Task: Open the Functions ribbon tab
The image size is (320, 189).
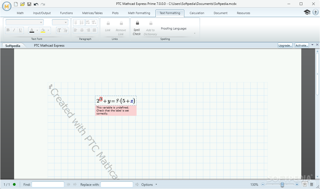Action: (x=66, y=13)
